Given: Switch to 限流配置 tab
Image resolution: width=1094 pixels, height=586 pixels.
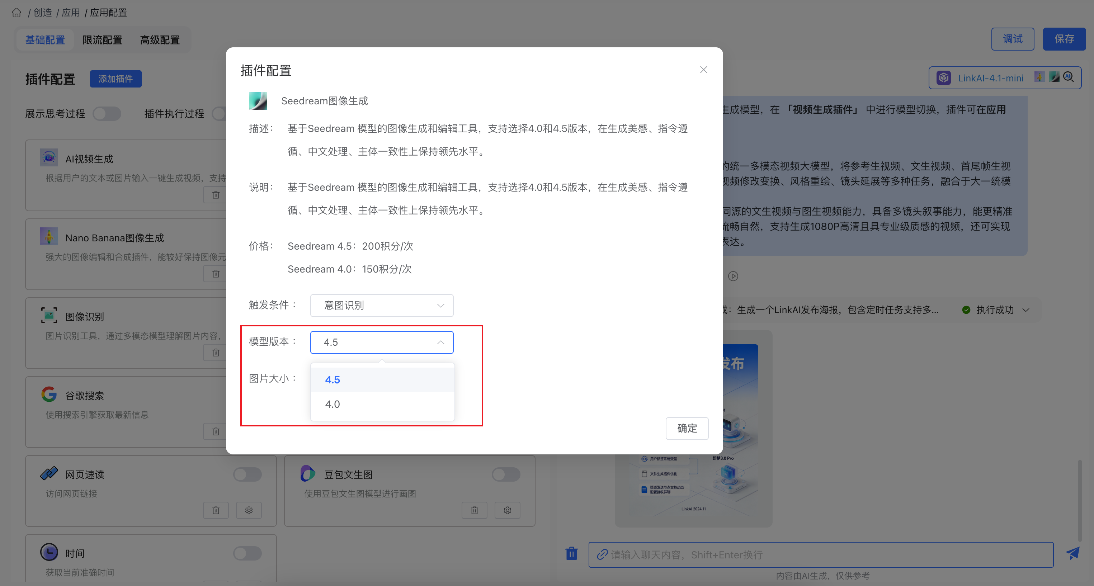Looking at the screenshot, I should tap(102, 40).
